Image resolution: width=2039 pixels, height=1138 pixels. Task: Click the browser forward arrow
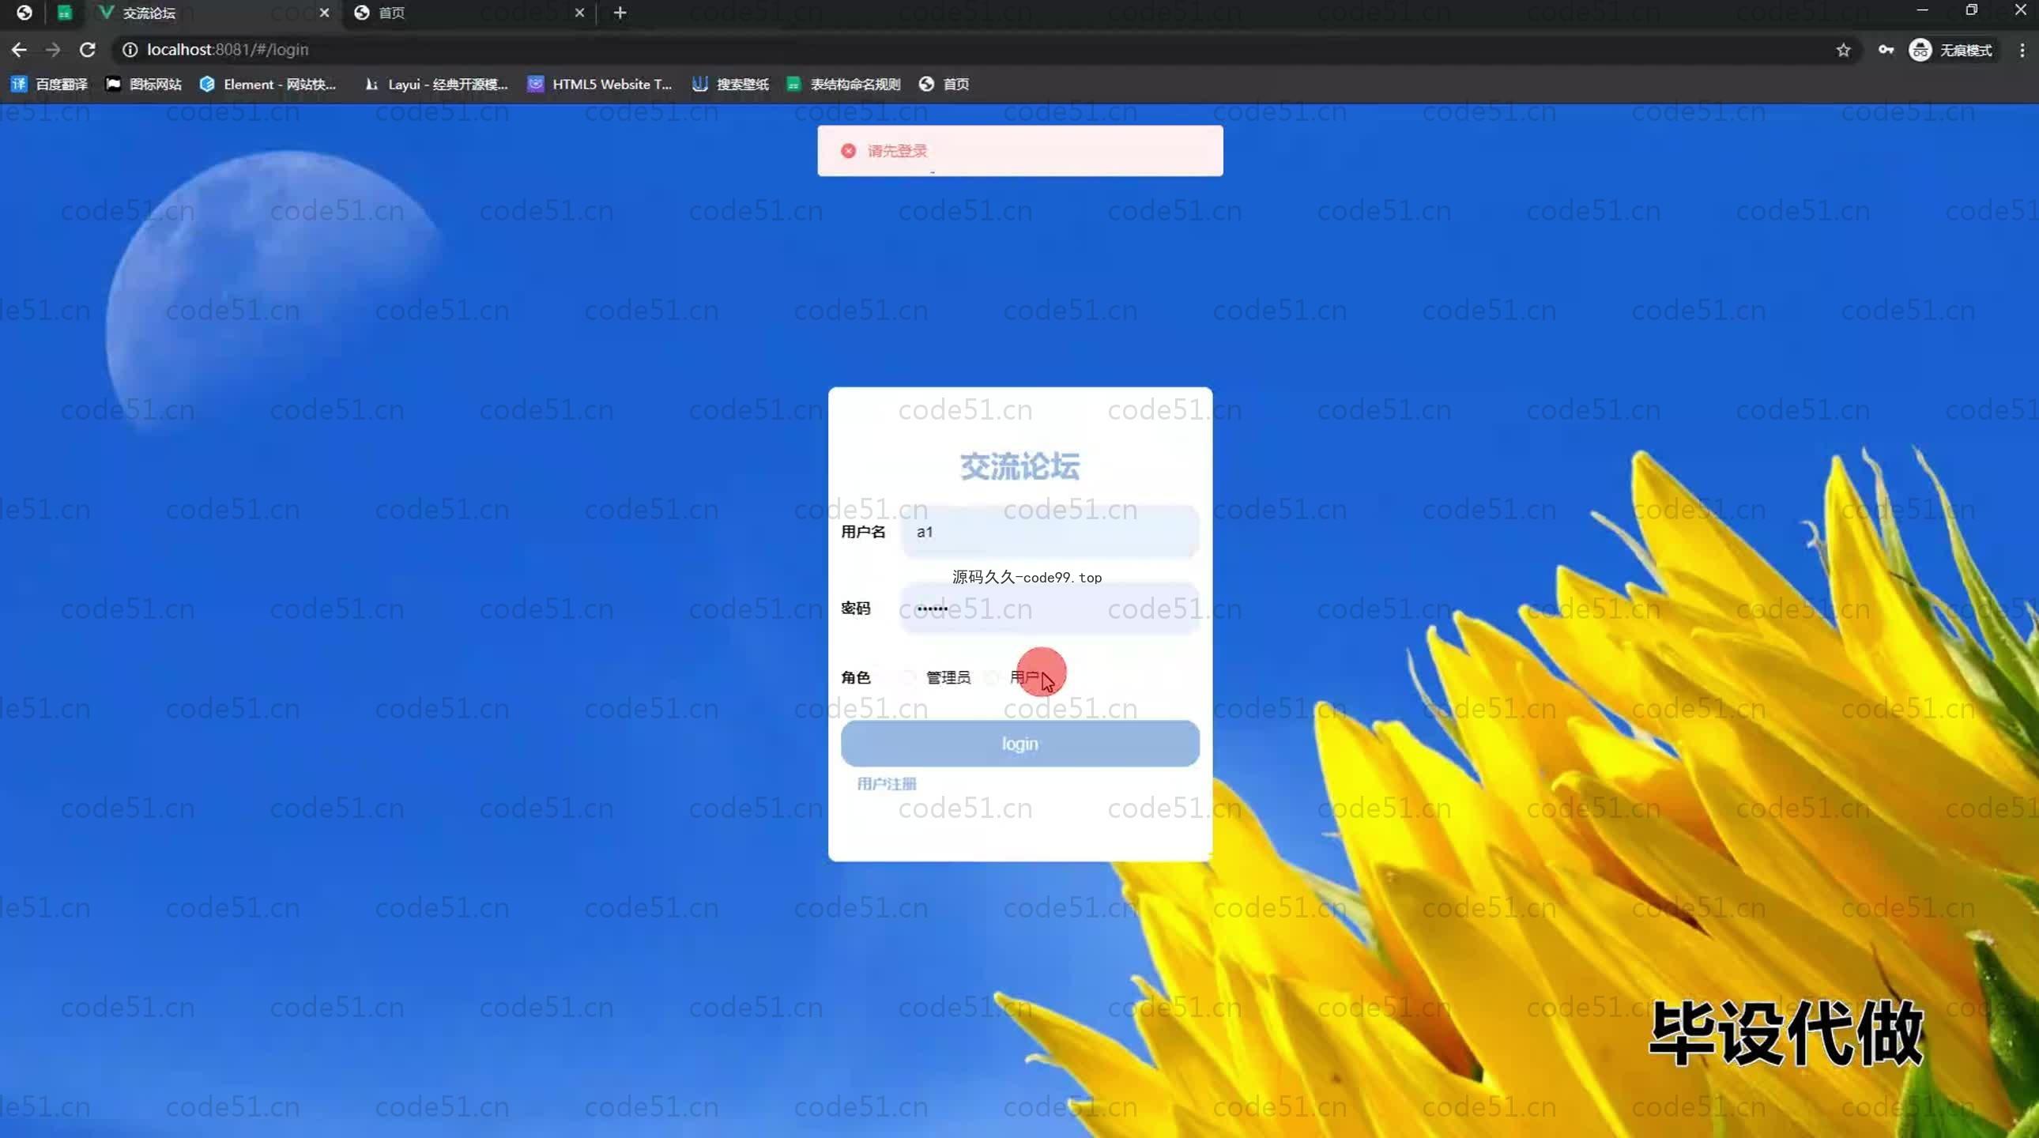(53, 50)
